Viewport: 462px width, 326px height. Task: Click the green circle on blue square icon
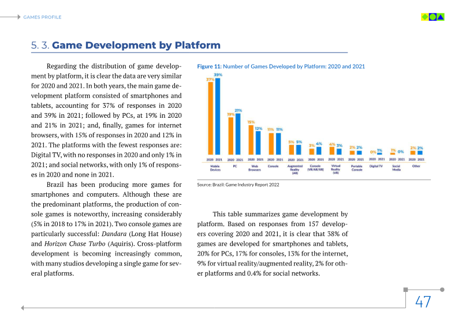tap(433, 17)
